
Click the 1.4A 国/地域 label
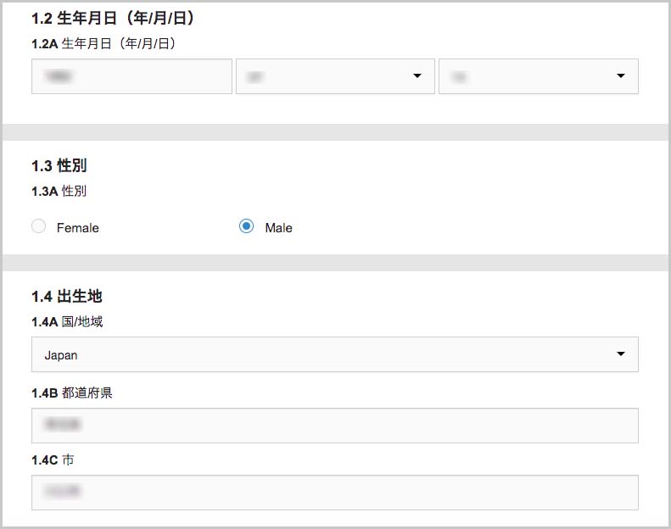point(67,321)
